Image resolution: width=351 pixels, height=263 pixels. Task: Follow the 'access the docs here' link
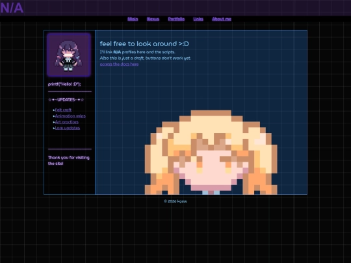pyautogui.click(x=119, y=64)
